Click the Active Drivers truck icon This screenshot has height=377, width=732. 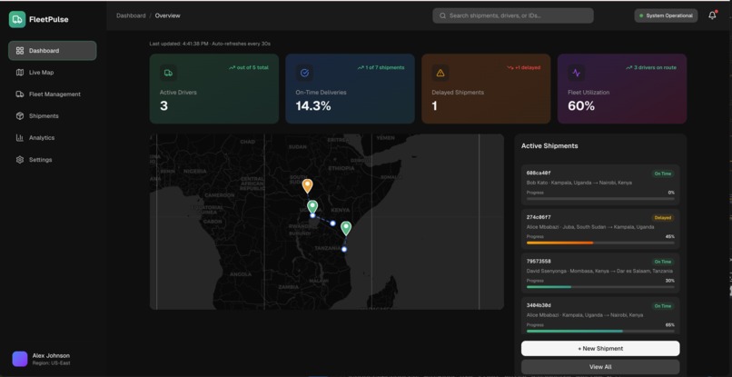(x=168, y=73)
